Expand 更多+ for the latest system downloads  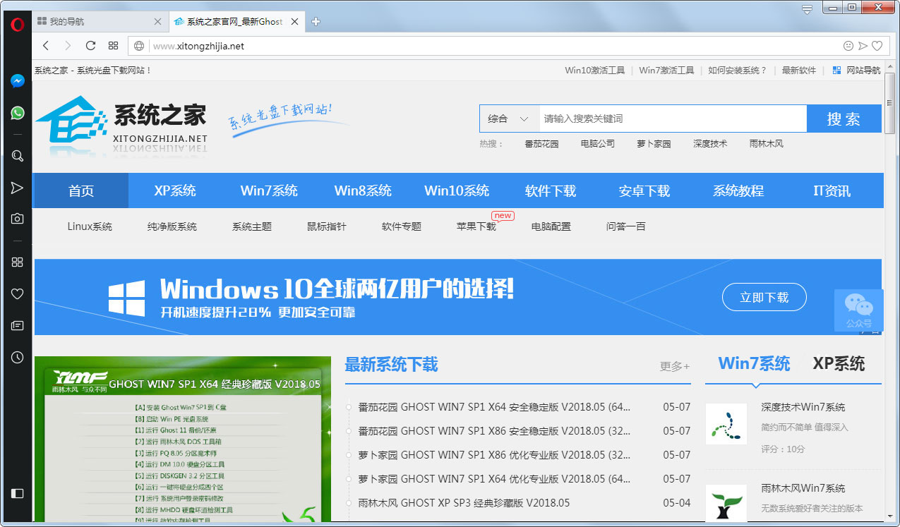point(674,366)
